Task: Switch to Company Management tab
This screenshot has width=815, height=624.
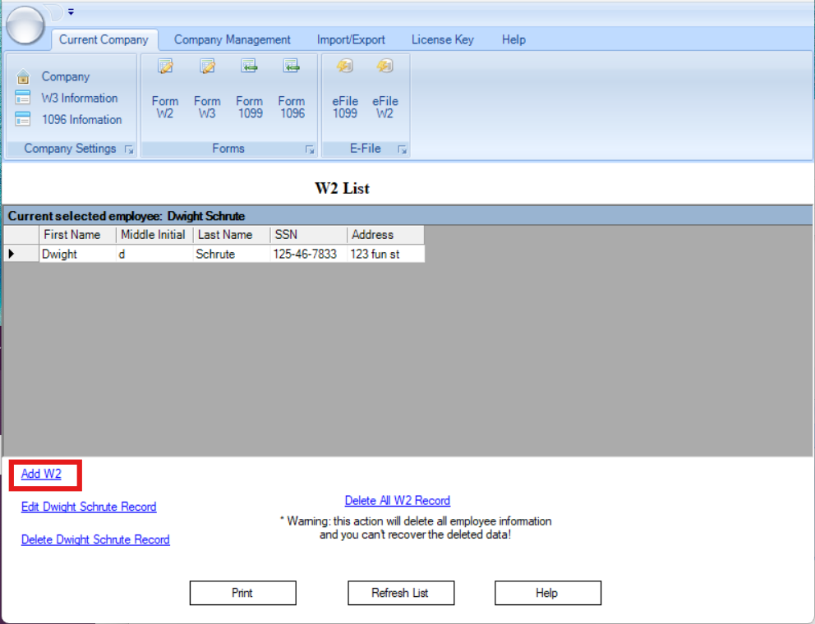Action: pyautogui.click(x=232, y=39)
